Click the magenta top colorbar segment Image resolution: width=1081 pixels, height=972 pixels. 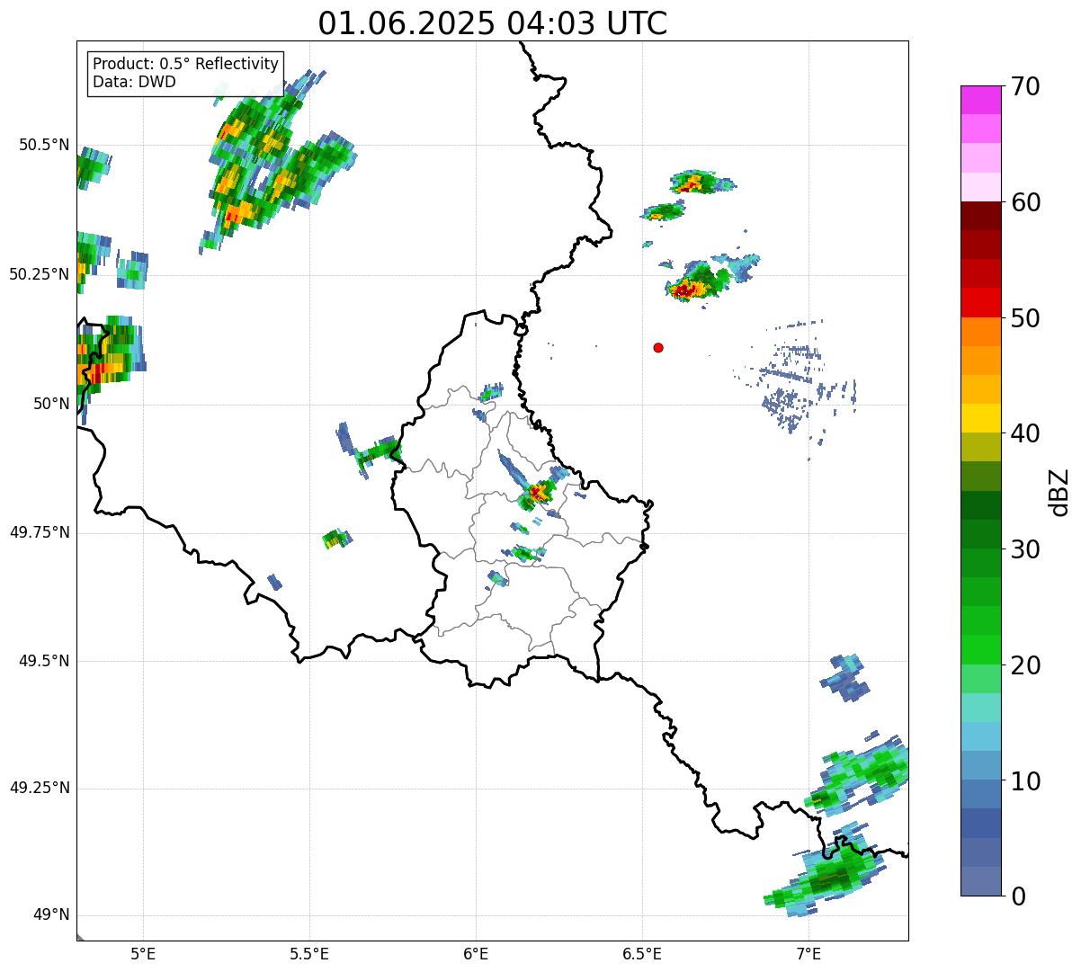click(x=981, y=100)
